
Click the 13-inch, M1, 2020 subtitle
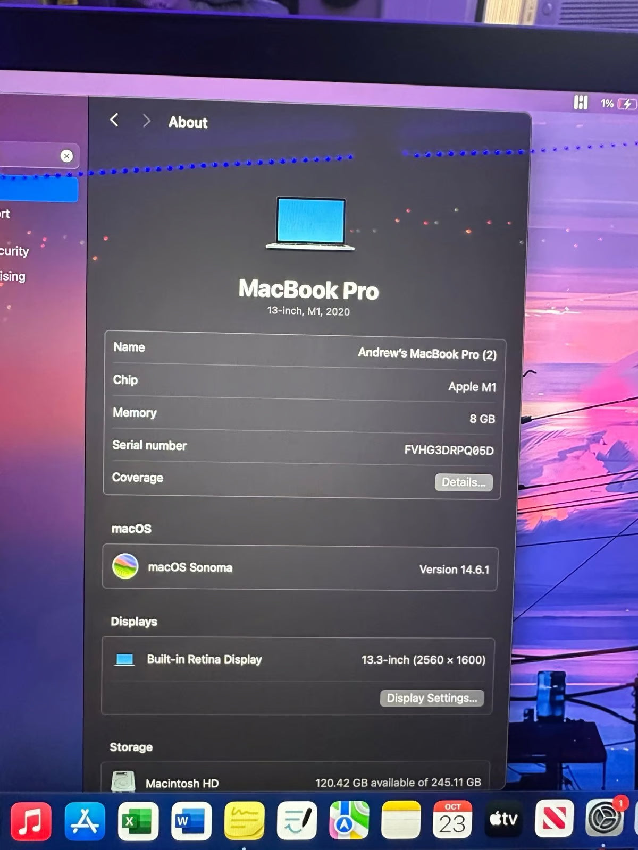tap(308, 311)
